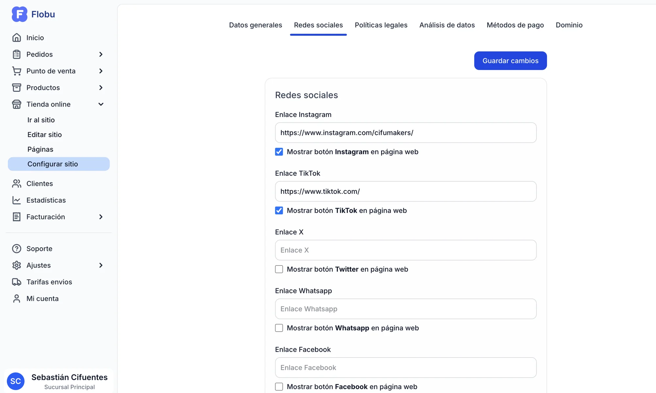Screen dimensions: 656x393
Task: Expand the Pedidos submenu chevron
Action: click(x=101, y=54)
